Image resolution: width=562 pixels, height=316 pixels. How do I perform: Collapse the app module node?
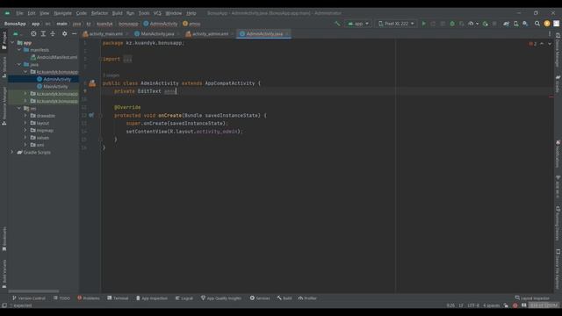13,43
